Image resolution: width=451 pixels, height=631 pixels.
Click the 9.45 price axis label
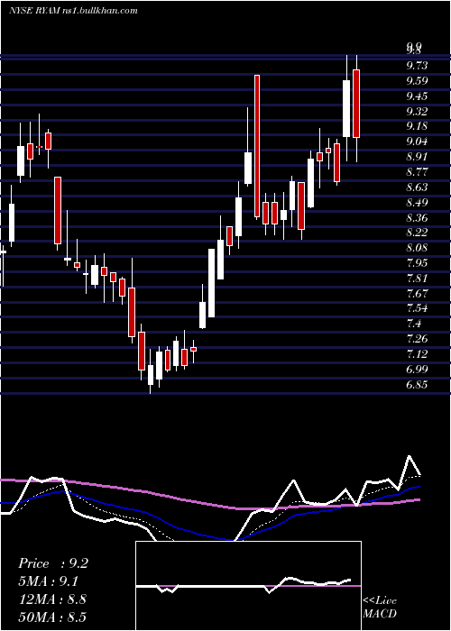417,96
